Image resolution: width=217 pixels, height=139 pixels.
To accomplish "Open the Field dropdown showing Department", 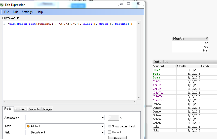I will click(102, 132).
